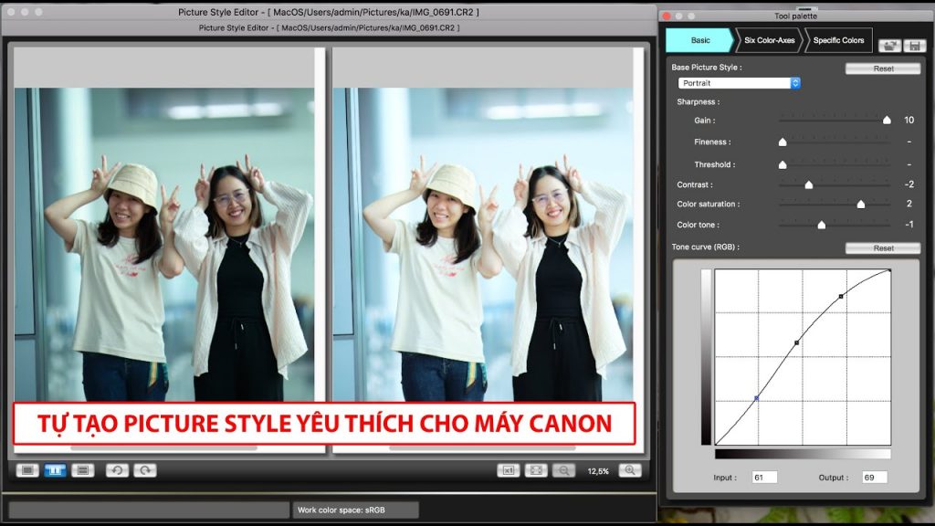935x526 pixels.
Task: Open a Picture Style file with the folder icon
Action: tap(890, 42)
